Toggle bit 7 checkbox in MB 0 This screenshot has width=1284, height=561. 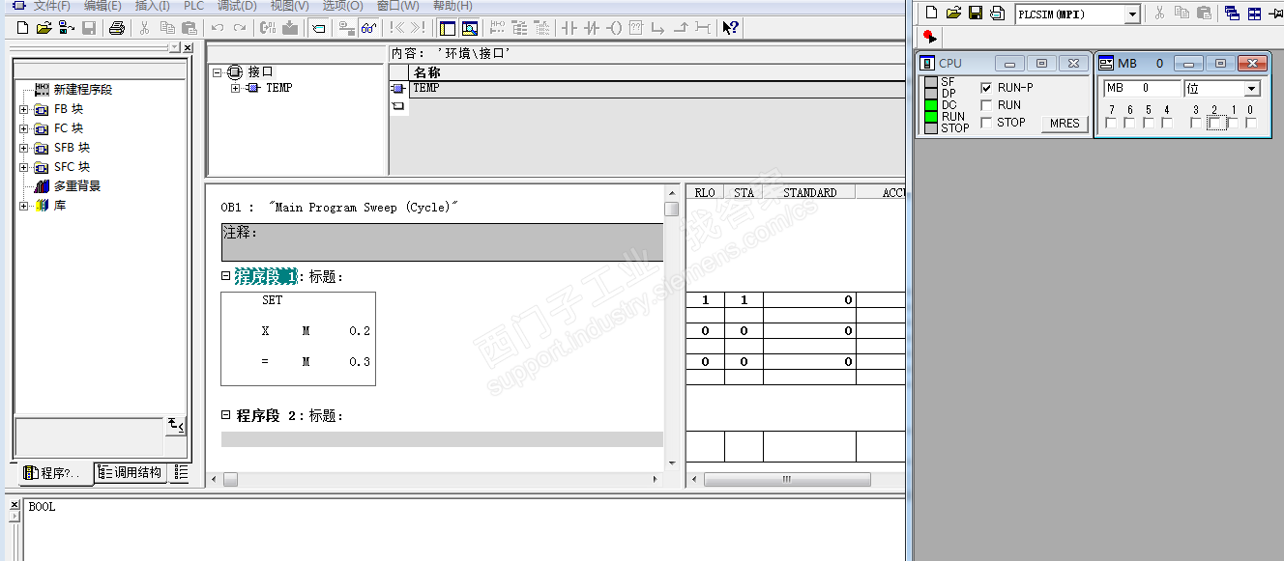pyautogui.click(x=1111, y=123)
